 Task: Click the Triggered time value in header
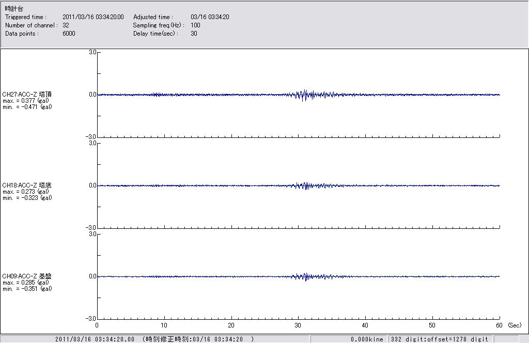click(97, 17)
